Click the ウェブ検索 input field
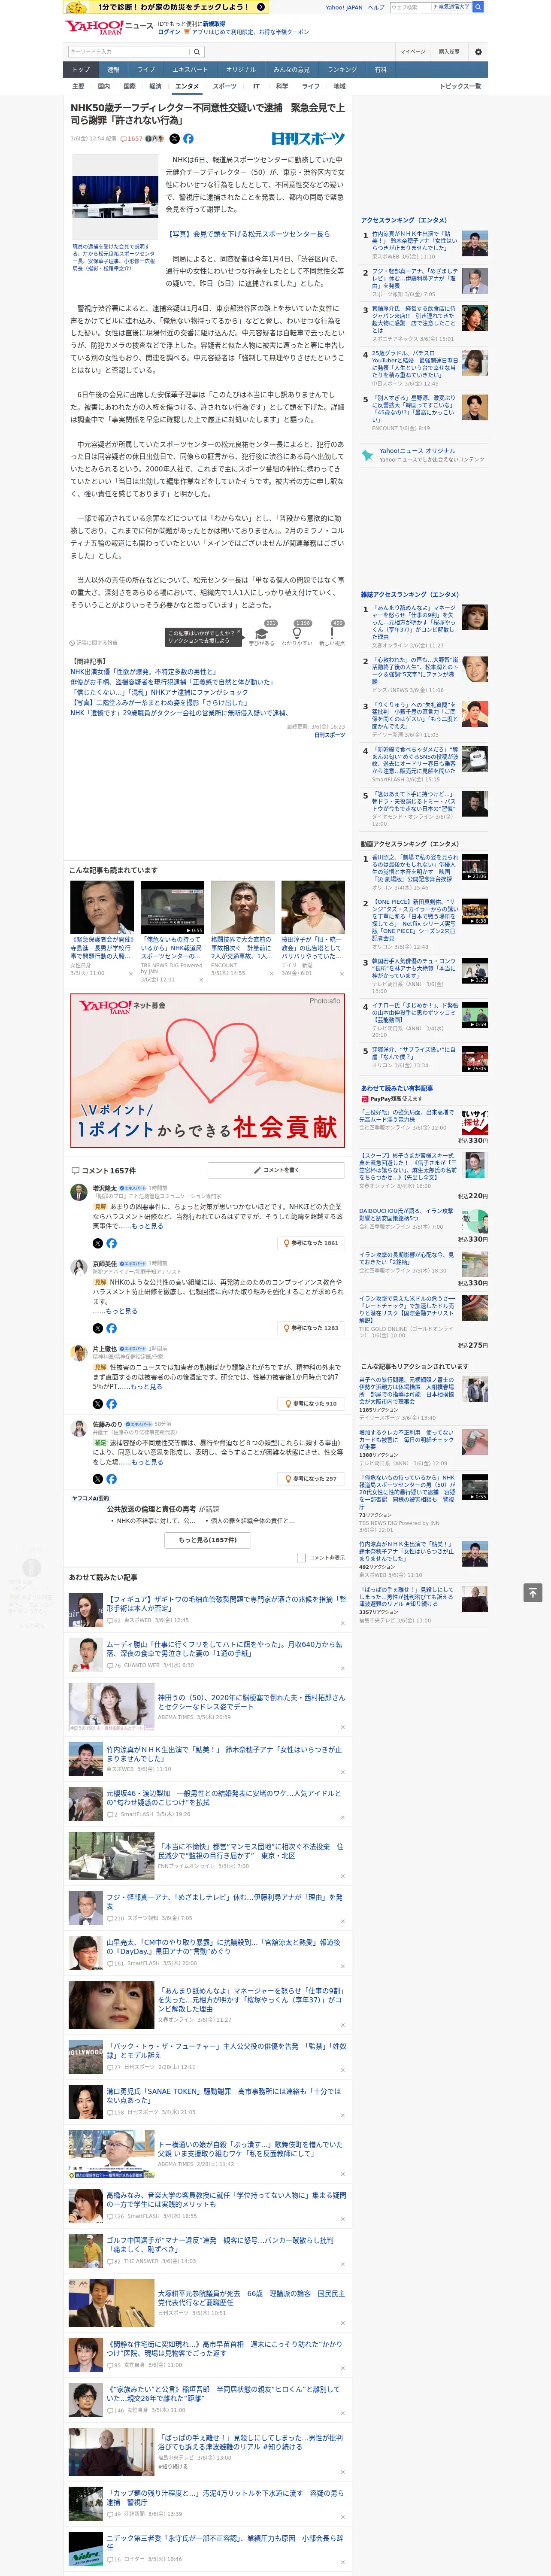Viewport: 551px width, 2576px height. [x=410, y=7]
